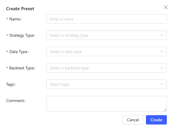Open the Backtest Type select box
The height and width of the screenshot is (130, 173).
(x=107, y=68)
